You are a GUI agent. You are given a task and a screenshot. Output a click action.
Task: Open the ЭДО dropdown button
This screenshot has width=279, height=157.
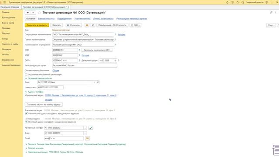tap(136, 25)
